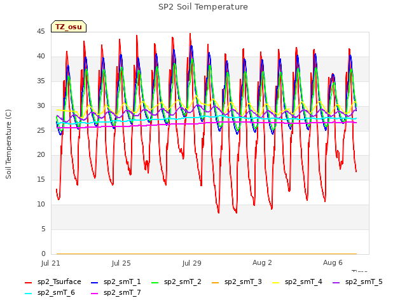Click the red sp2_Tsurface legend color marker
This screenshot has height=305, width=407.
pyautogui.click(x=28, y=282)
